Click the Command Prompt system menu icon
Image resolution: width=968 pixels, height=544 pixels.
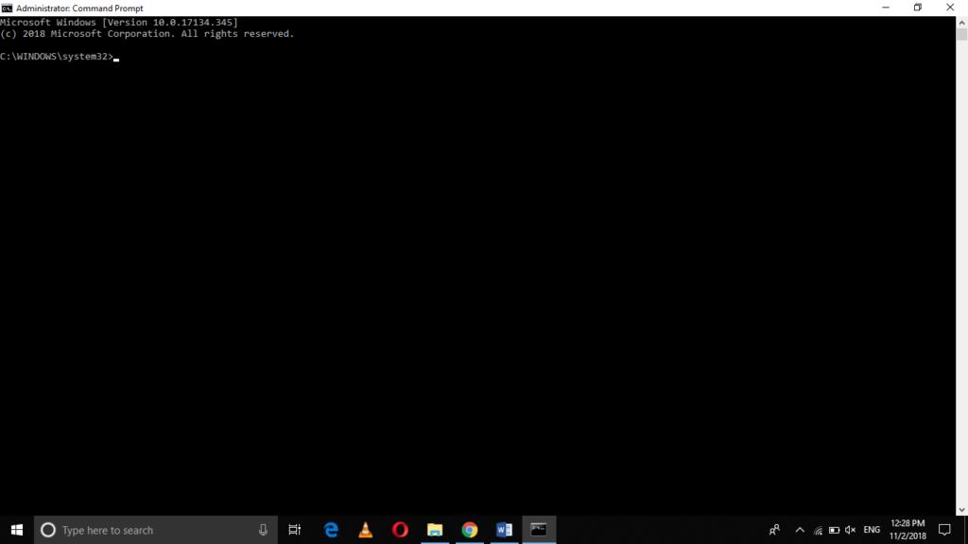pyautogui.click(x=7, y=8)
